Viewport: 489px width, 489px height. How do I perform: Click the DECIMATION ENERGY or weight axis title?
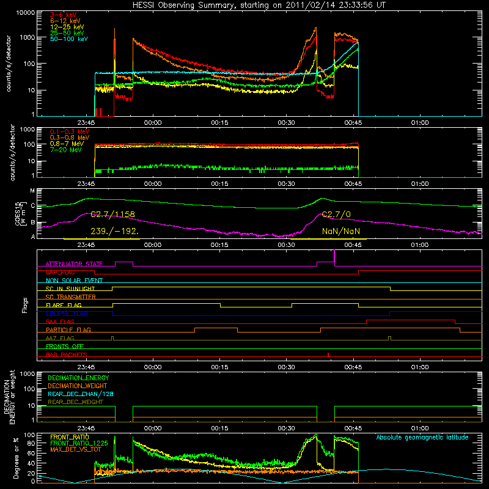(x=9, y=397)
